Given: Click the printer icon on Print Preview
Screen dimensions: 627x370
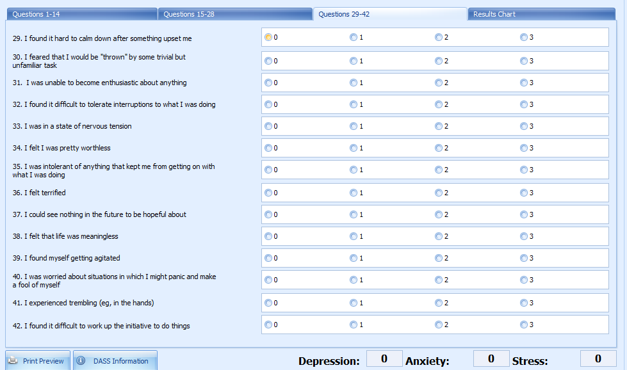Looking at the screenshot, I should [13, 360].
